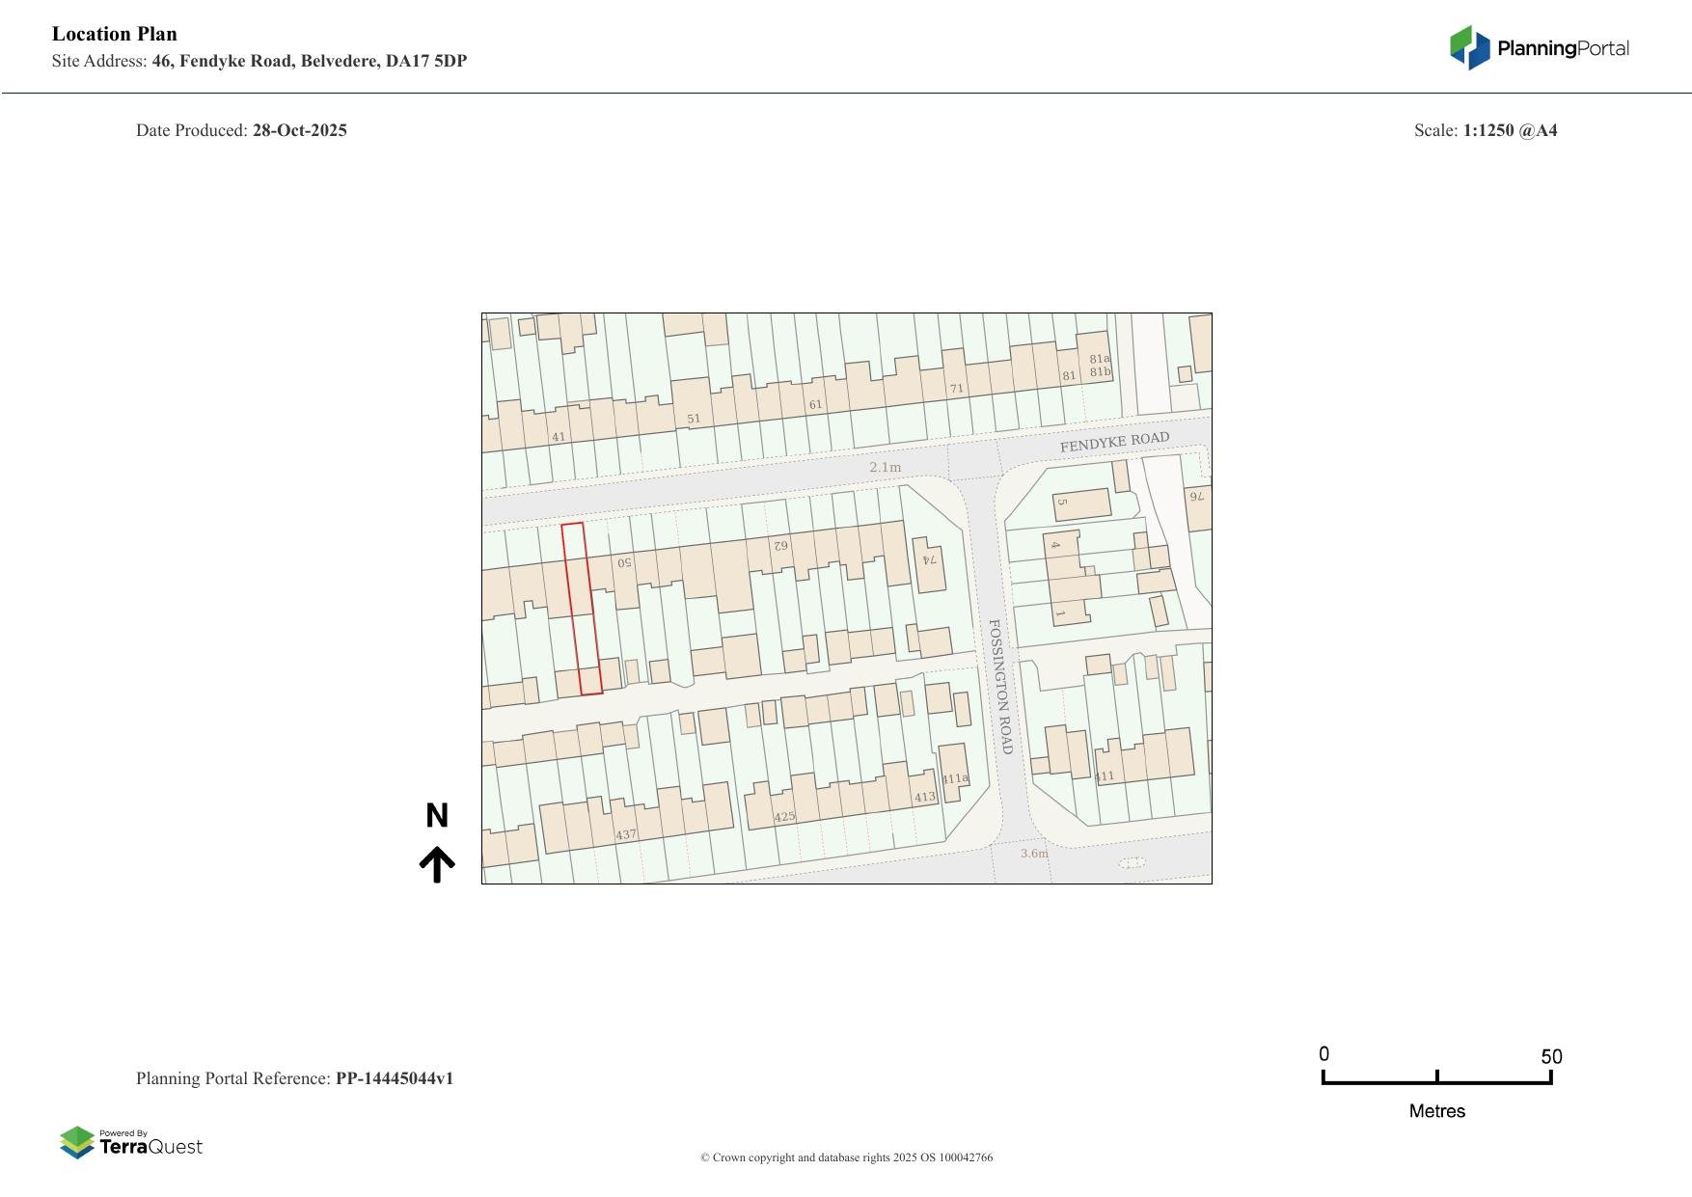The image size is (1692, 1197).
Task: Click the letter N above the arrow
Action: coord(439,816)
